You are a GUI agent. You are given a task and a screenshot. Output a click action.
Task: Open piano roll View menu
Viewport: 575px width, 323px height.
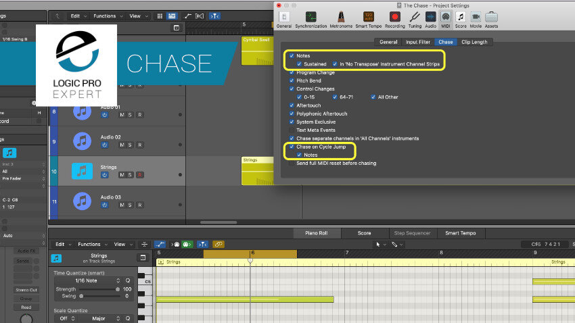[x=123, y=244]
